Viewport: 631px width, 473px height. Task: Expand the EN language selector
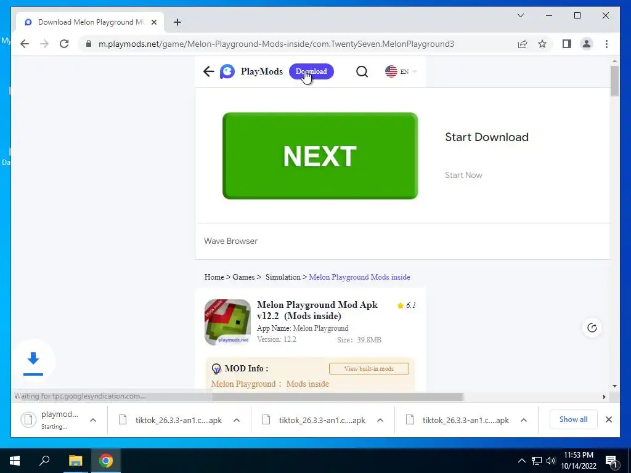coord(409,71)
